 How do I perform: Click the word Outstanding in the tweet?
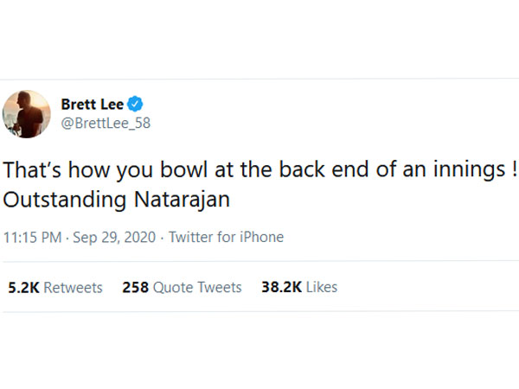pyautogui.click(x=65, y=198)
